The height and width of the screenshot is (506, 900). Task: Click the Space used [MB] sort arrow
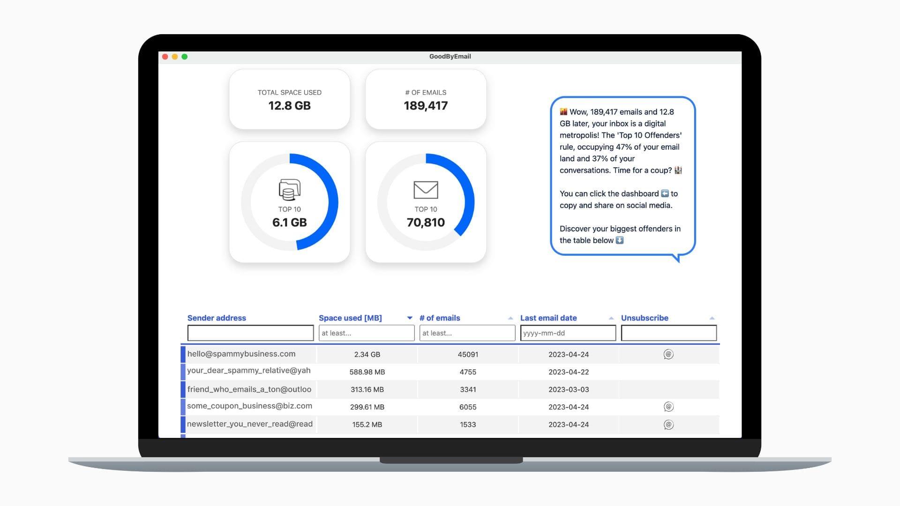click(x=409, y=317)
